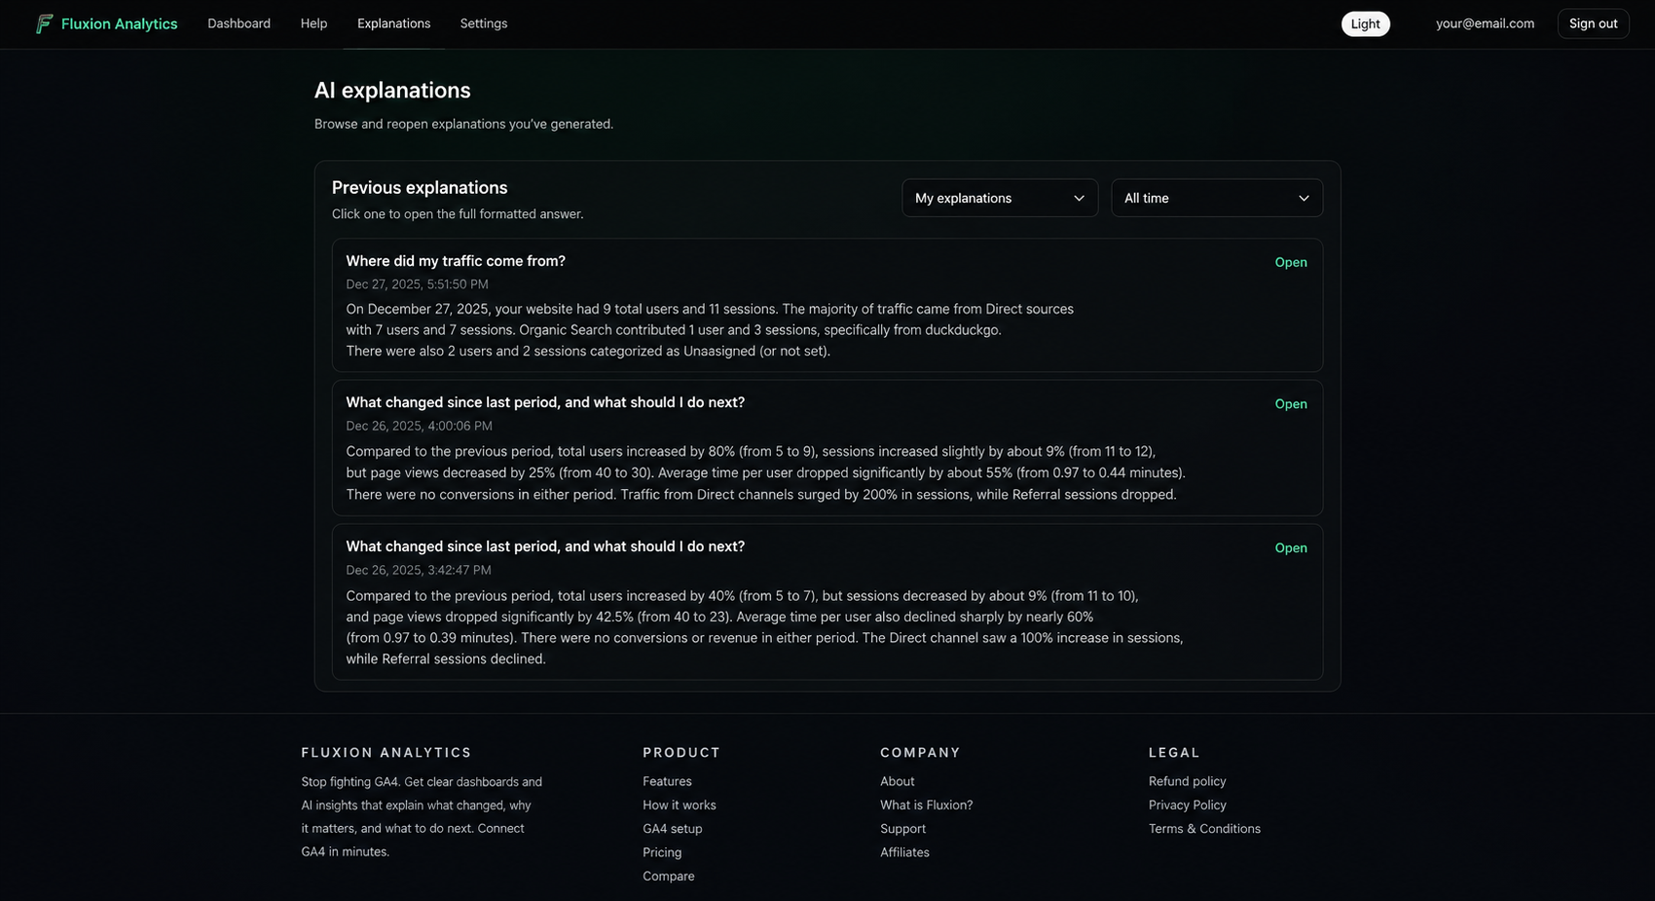Screen dimensions: 1655x901
Task: Click the Dec 26, 2025, 3:42:47 PM timestamp
Action: click(x=419, y=570)
